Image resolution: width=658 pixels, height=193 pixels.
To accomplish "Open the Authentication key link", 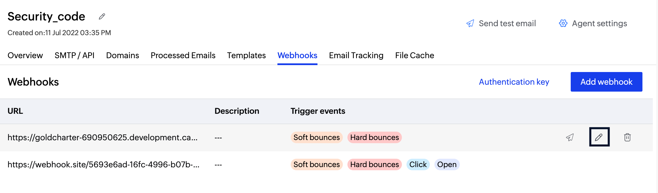I will tap(514, 82).
